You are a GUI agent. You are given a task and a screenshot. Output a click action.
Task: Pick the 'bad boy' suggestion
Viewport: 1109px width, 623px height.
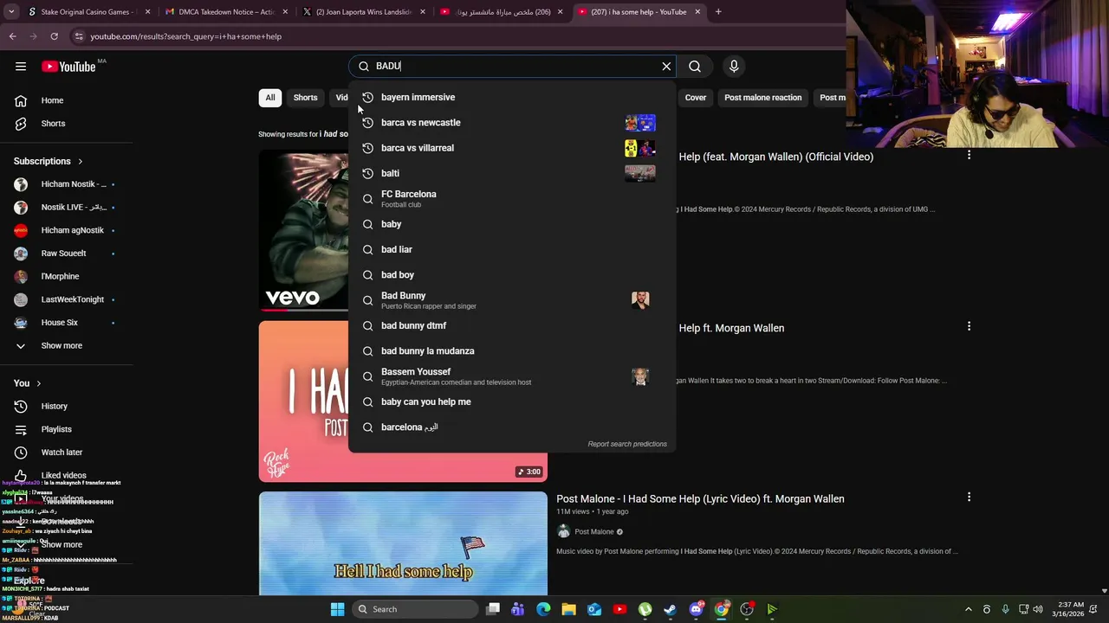[x=511, y=274]
